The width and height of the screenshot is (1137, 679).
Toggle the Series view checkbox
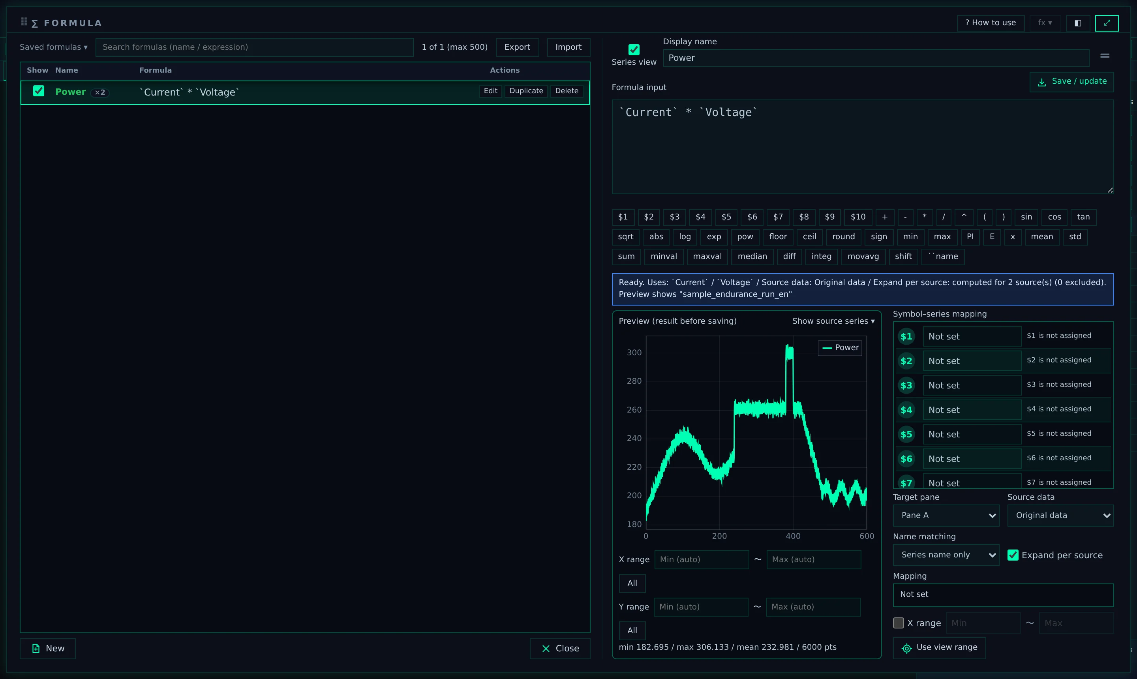point(634,49)
